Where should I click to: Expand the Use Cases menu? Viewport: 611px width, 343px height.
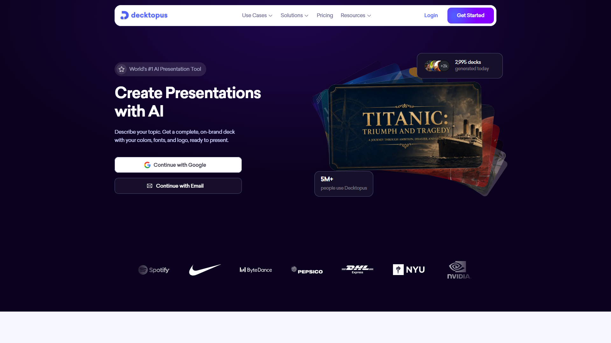pos(257,16)
